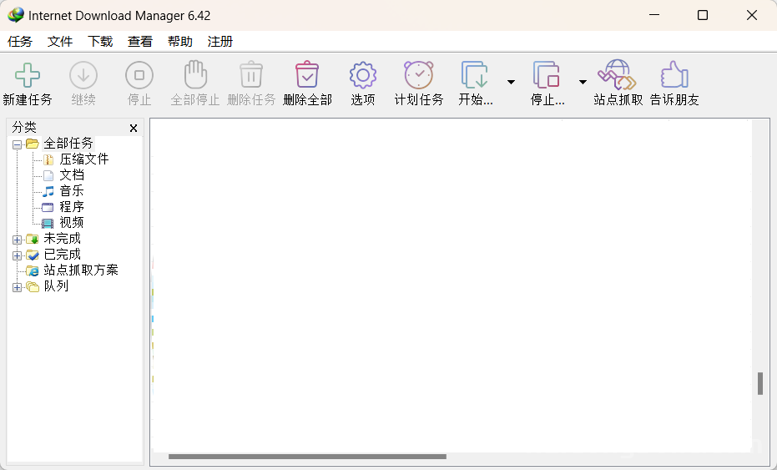The height and width of the screenshot is (470, 777).
Task: Select 已完成 label in the tree
Action: click(x=62, y=255)
